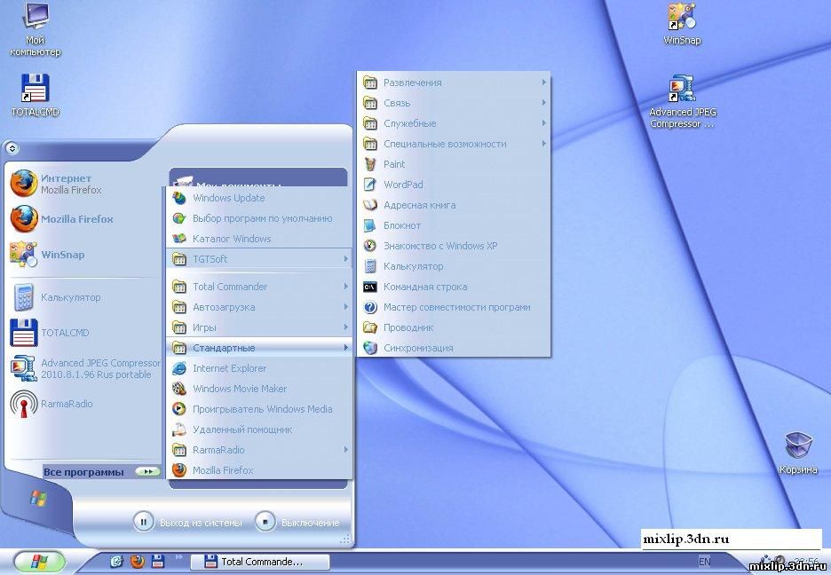Click Firefox icon in quick launch

138,561
